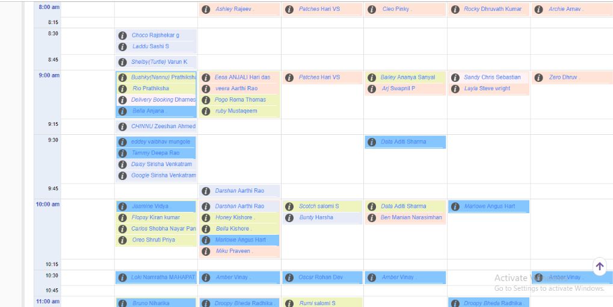Image resolution: width=613 pixels, height=307 pixels.
Task: Click the 8:45 time label
Action: 53,60
